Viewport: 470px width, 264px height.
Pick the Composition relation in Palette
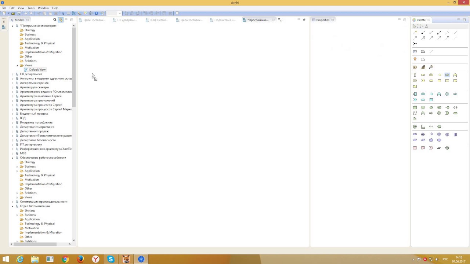point(423,33)
